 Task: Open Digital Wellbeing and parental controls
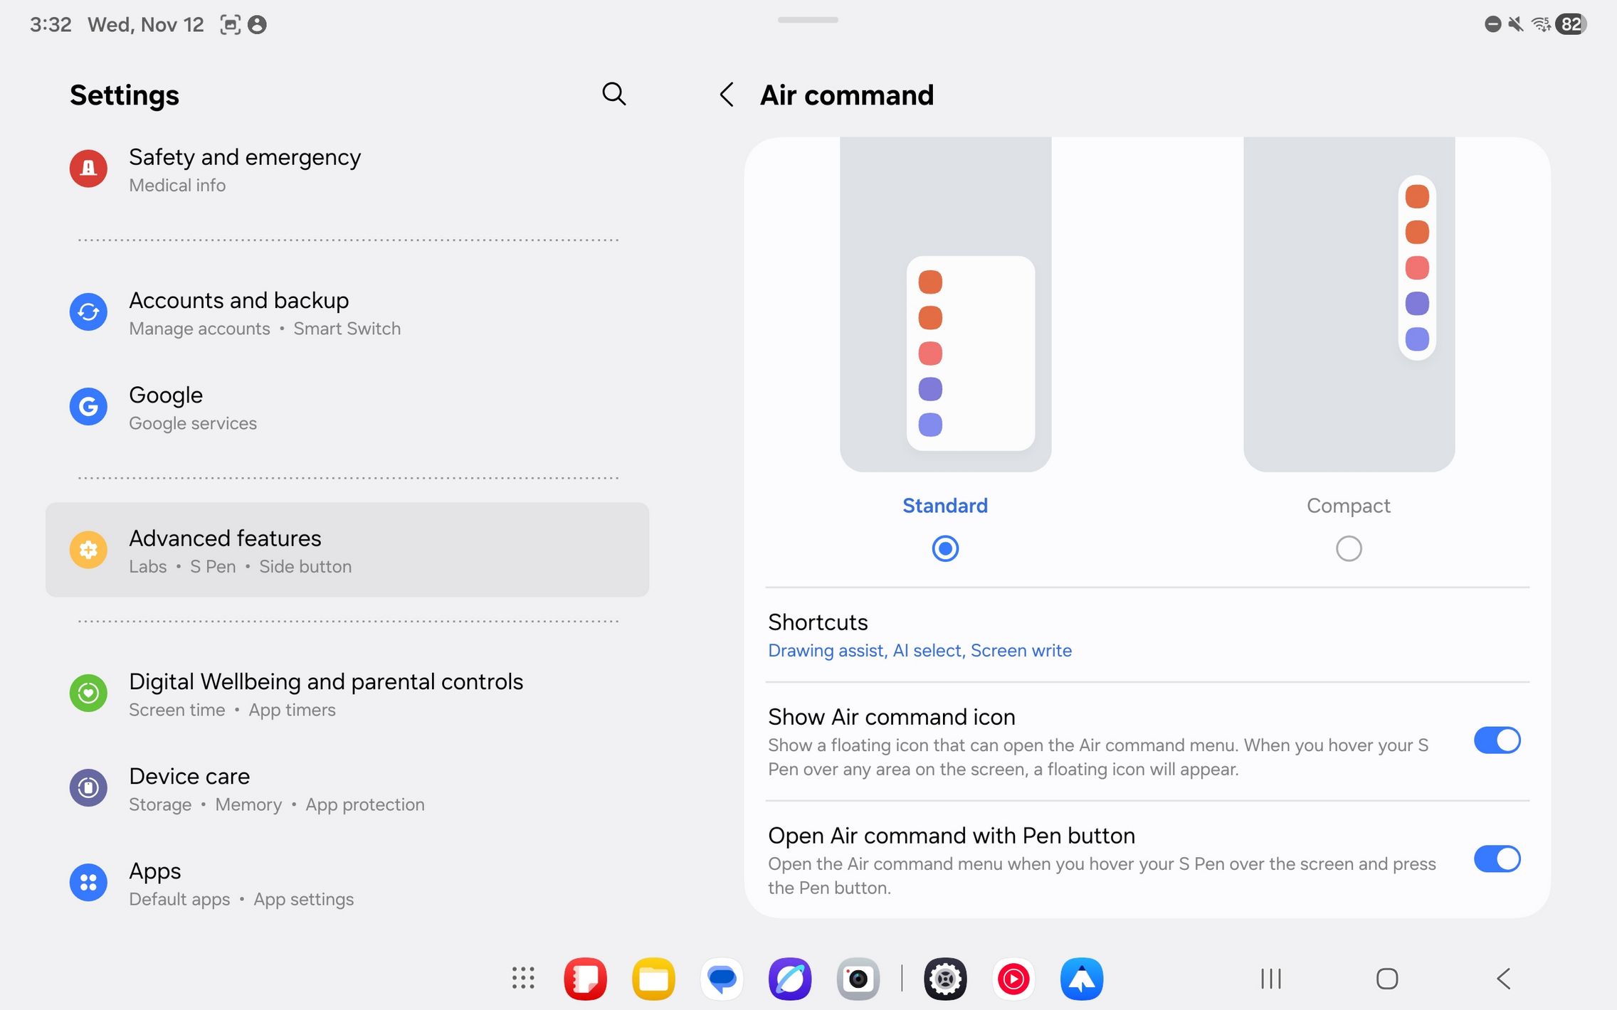[326, 693]
